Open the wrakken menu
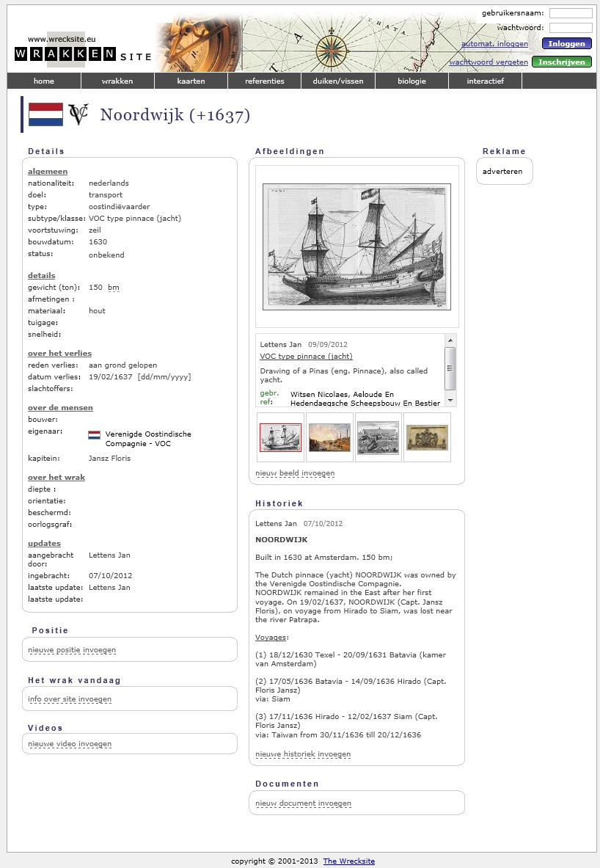600x868 pixels. tap(117, 81)
